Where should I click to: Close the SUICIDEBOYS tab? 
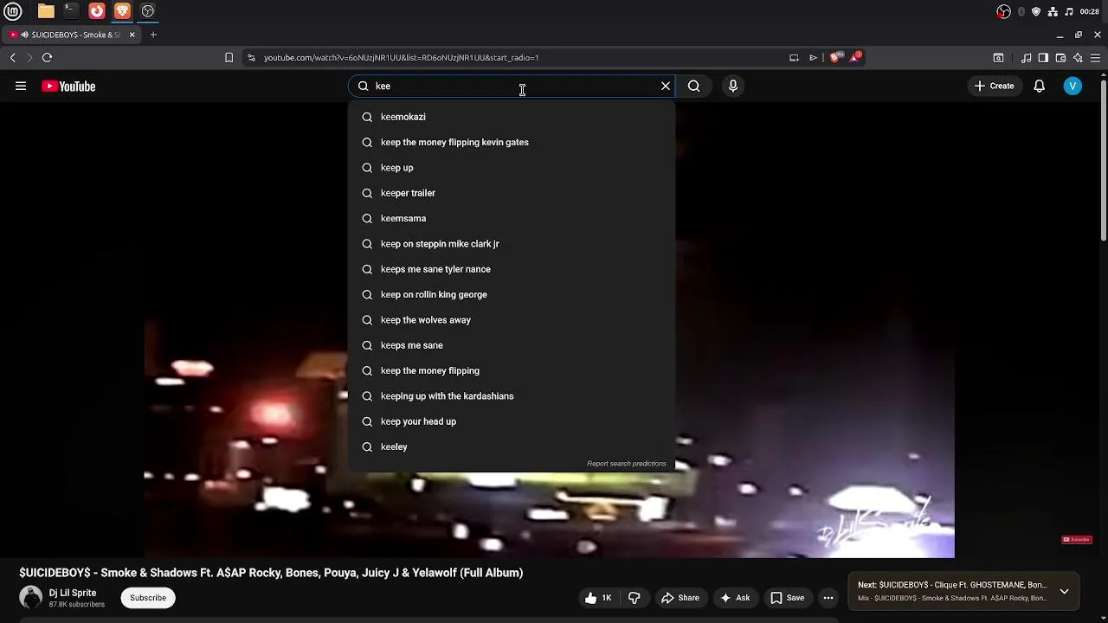click(x=132, y=35)
